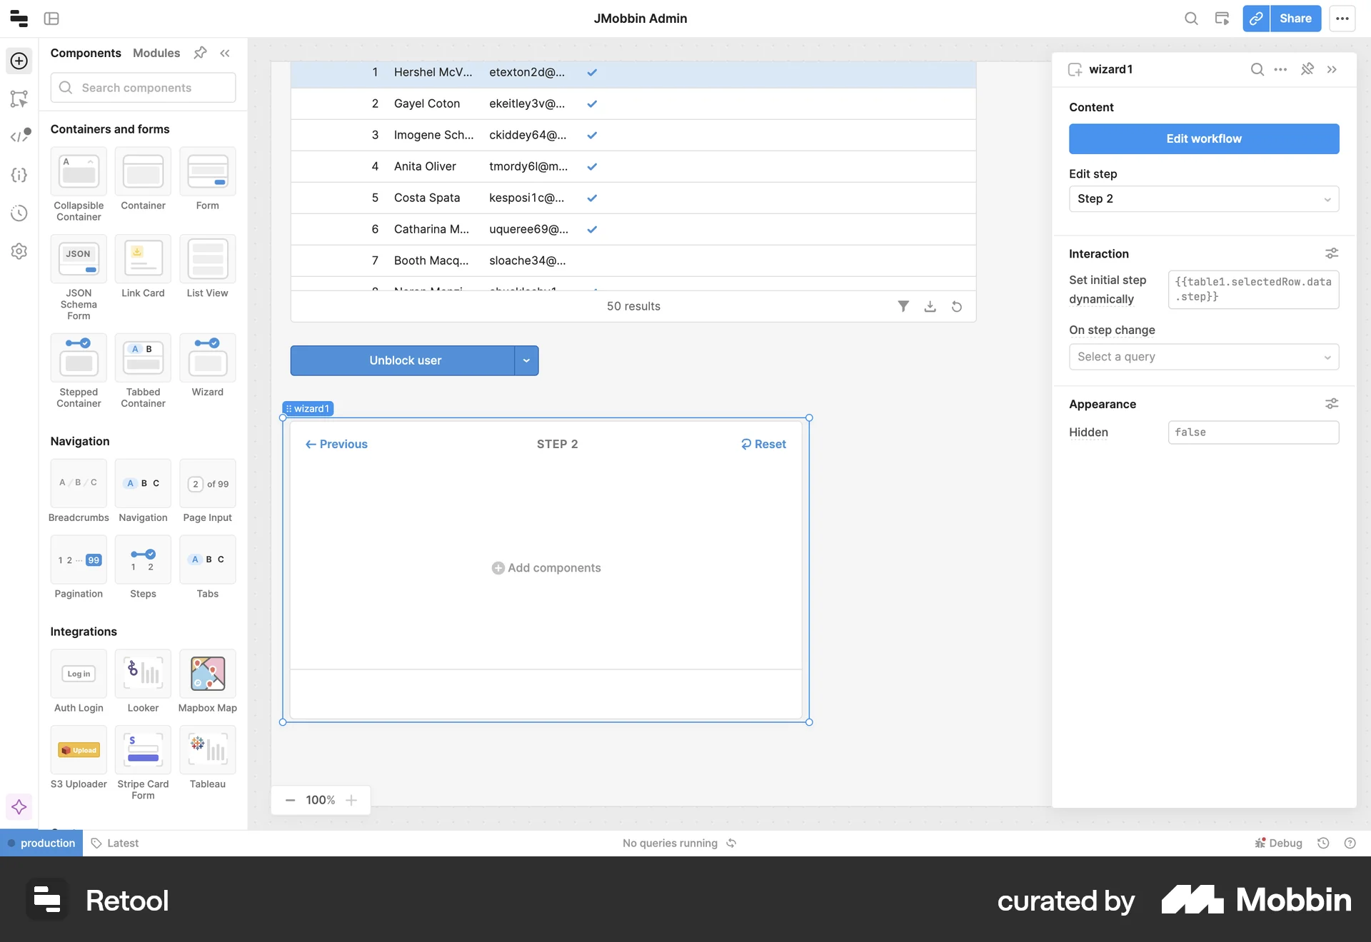Unpin the wizard1 inspector panel

coord(1307,69)
